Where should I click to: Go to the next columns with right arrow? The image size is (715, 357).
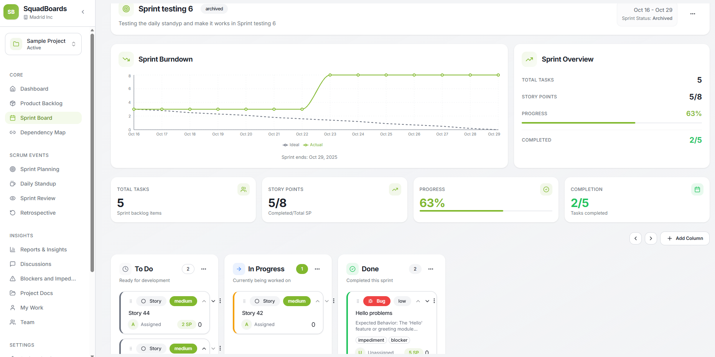[x=651, y=238]
